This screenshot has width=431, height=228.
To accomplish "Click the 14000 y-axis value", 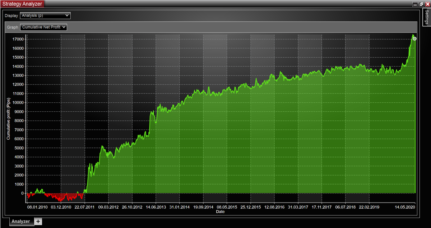I will click(x=18, y=66).
